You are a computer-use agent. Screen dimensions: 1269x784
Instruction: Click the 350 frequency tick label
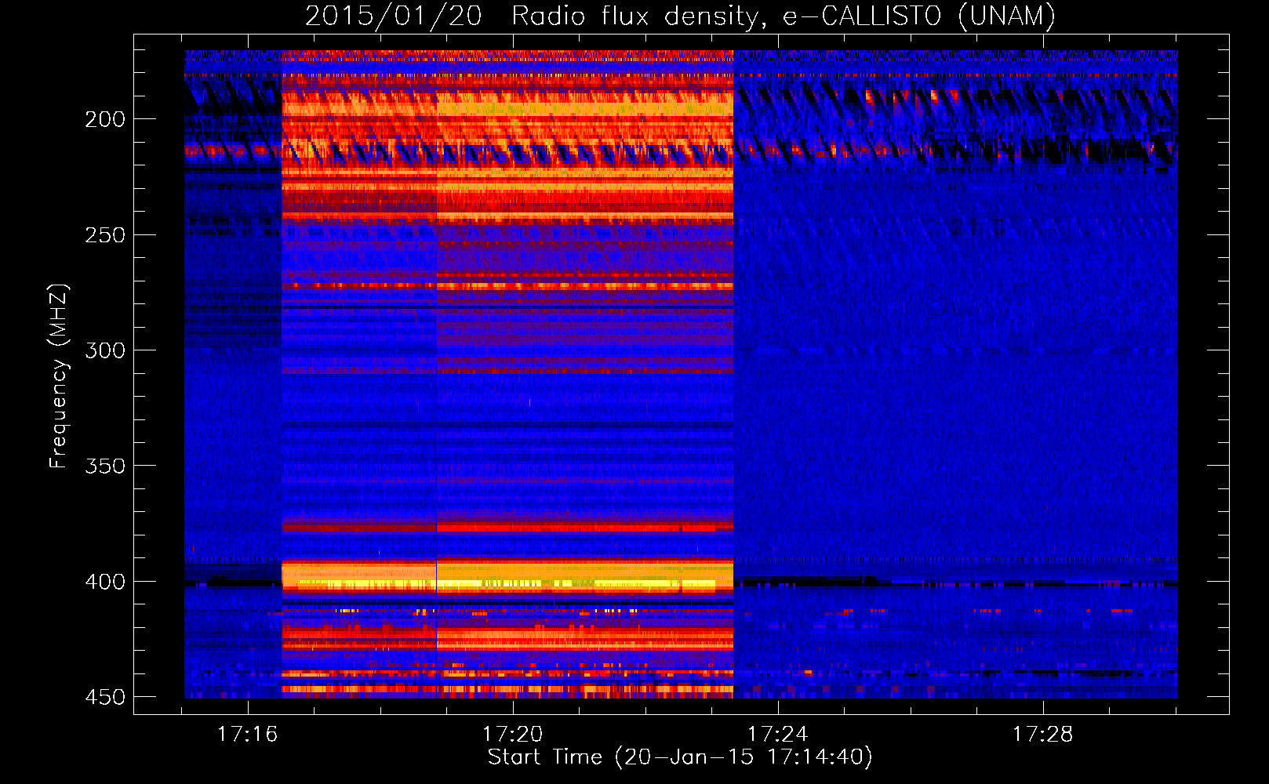(105, 466)
